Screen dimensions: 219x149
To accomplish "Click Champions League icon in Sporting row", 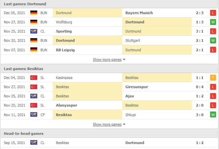I will tap(33, 32).
